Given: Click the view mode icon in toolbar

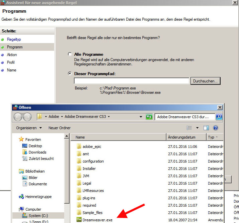Looking at the screenshot, I should pos(189,128).
